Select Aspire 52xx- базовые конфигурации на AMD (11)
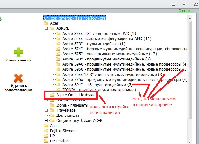199x144 pixels. tap(107, 38)
